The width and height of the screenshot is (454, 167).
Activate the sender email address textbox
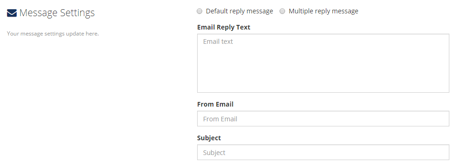click(323, 119)
